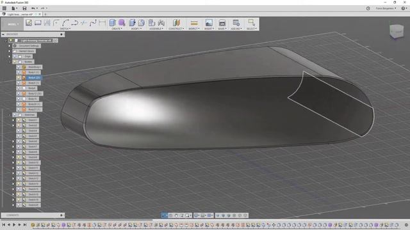Select the sketch Spline tool icon
Screen dimensions: 410x230
(93, 23)
